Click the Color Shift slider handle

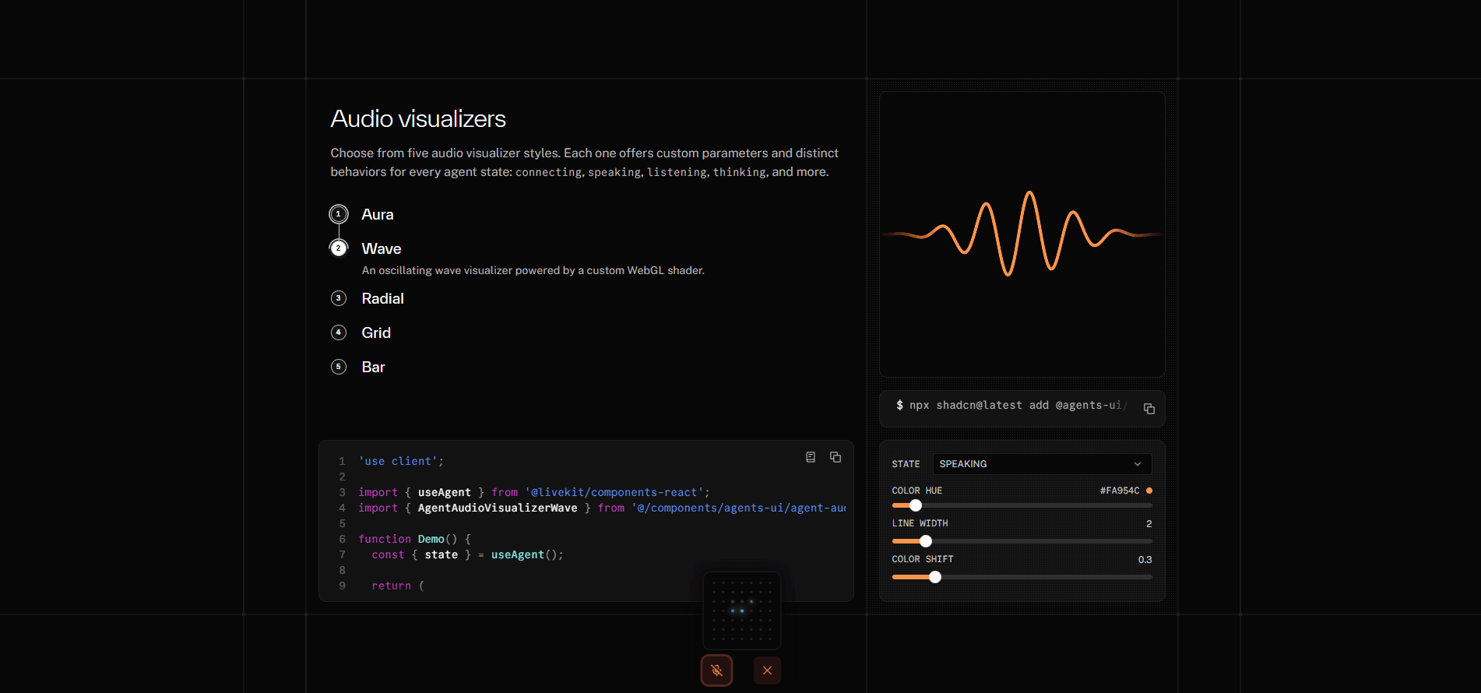(x=935, y=577)
